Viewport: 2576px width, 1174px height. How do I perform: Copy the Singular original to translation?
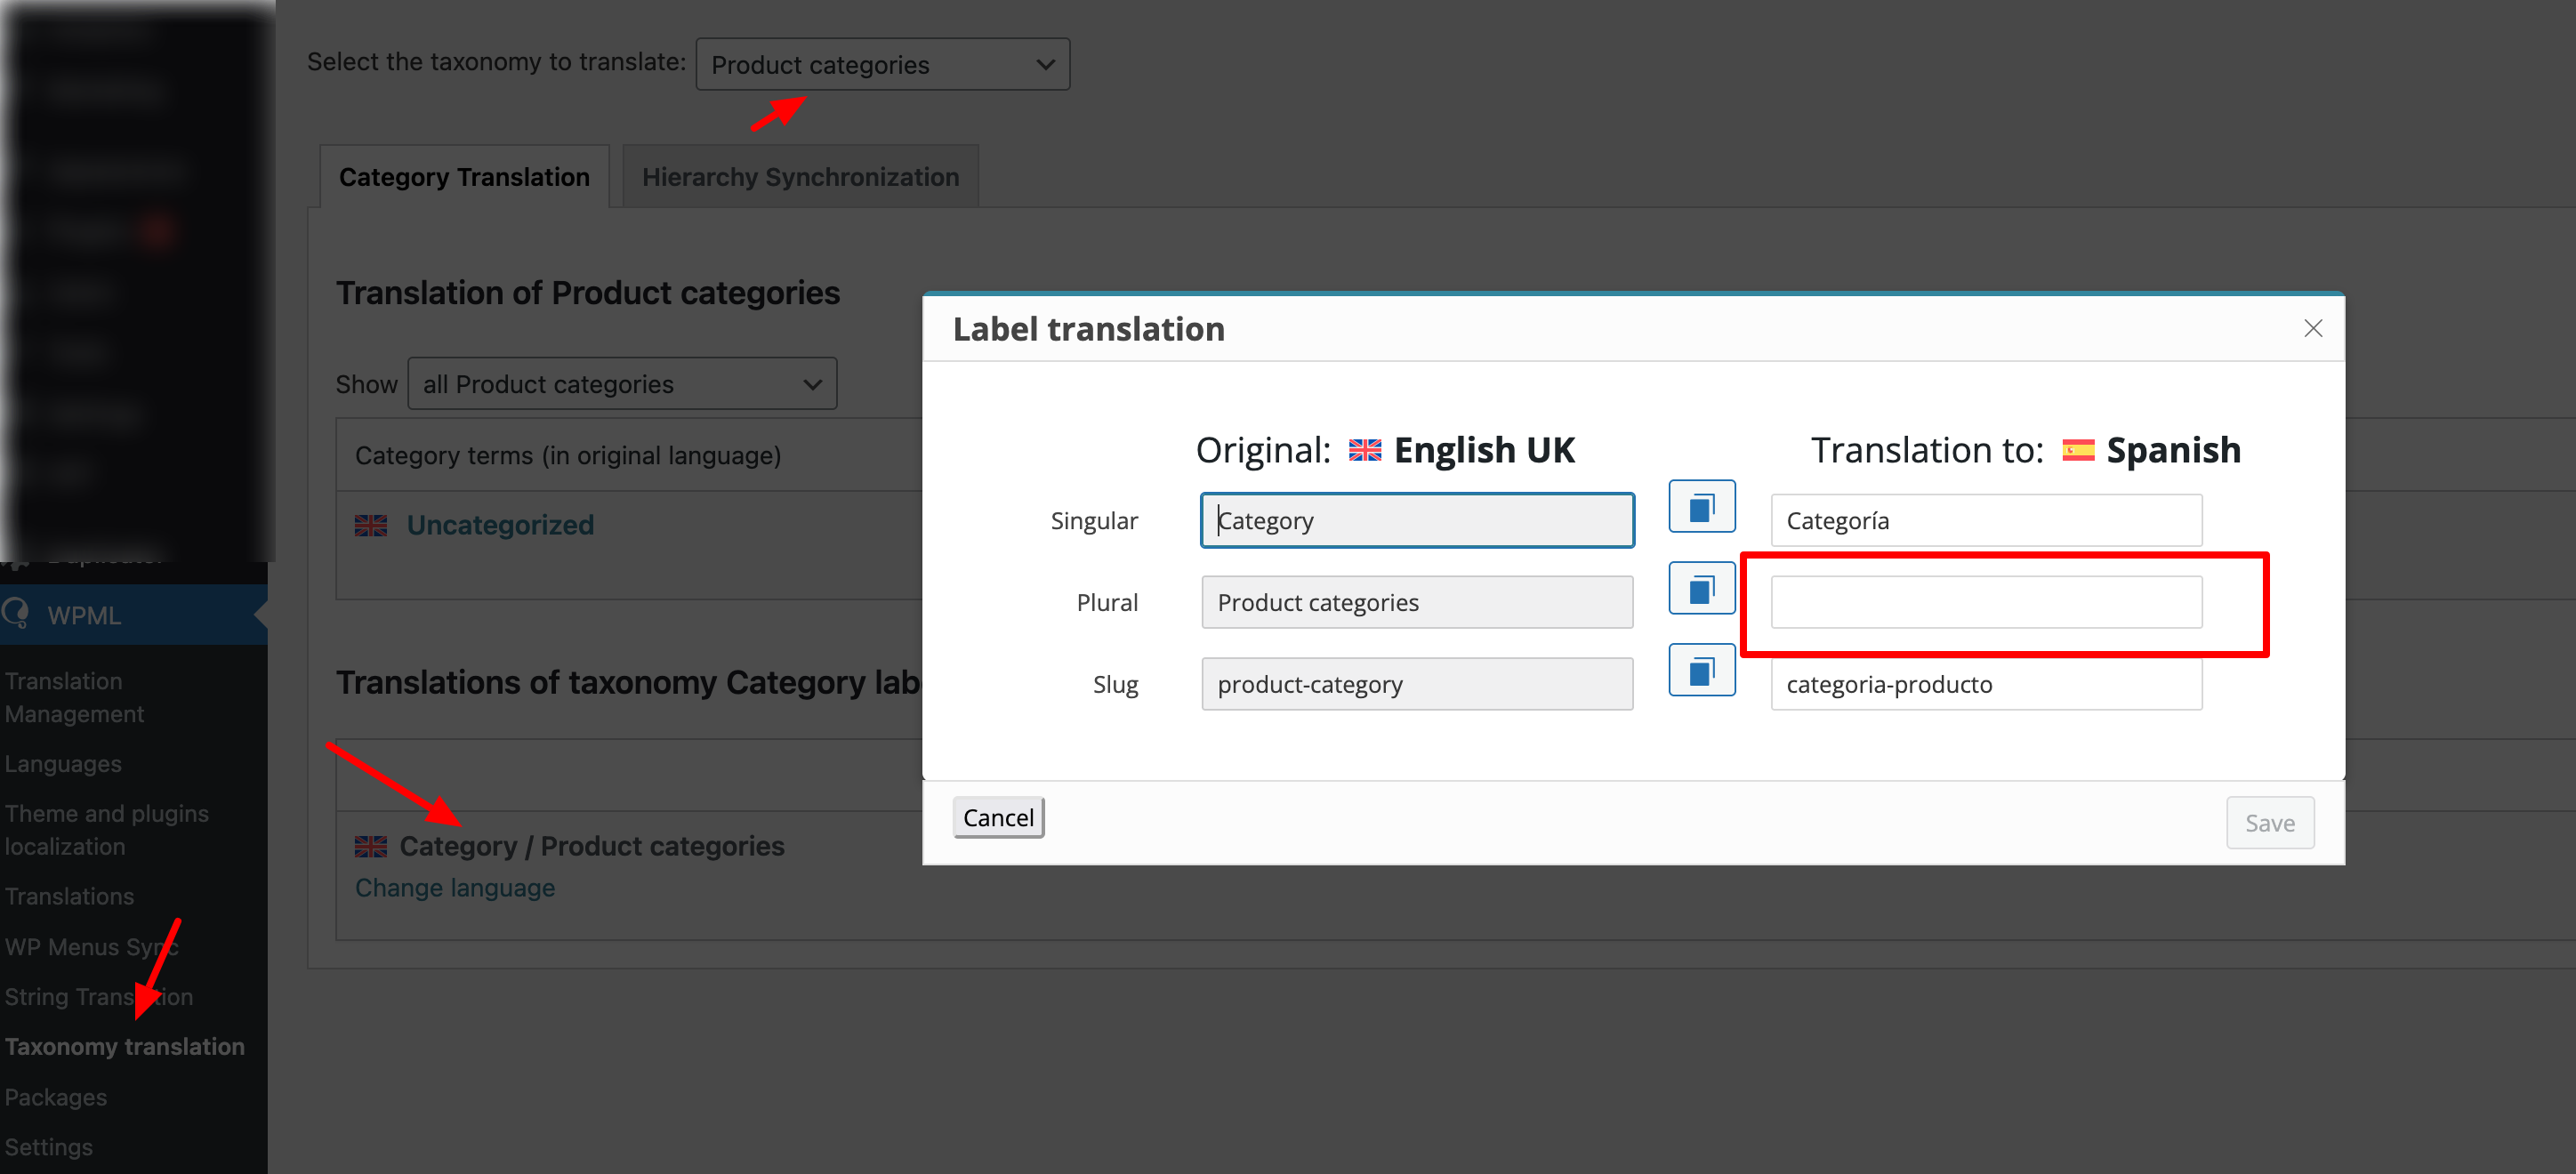[x=1701, y=507]
